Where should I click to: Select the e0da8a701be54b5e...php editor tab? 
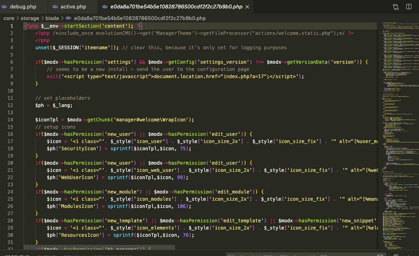pos(176,7)
